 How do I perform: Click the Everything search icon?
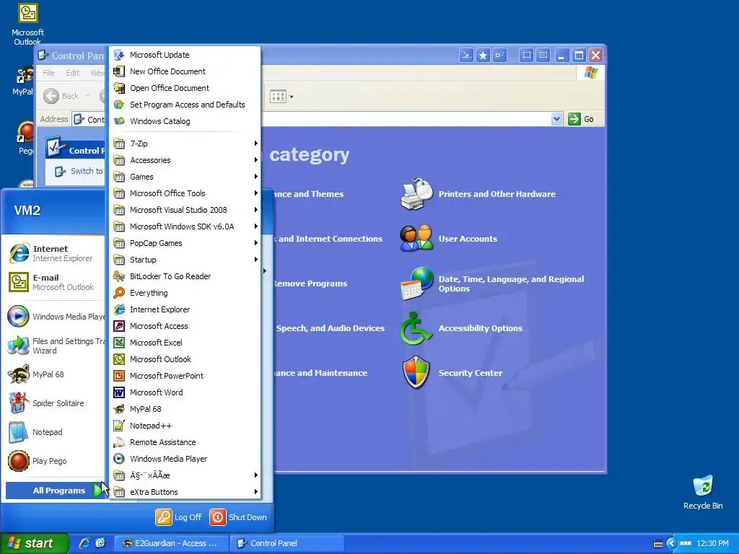pyautogui.click(x=119, y=293)
